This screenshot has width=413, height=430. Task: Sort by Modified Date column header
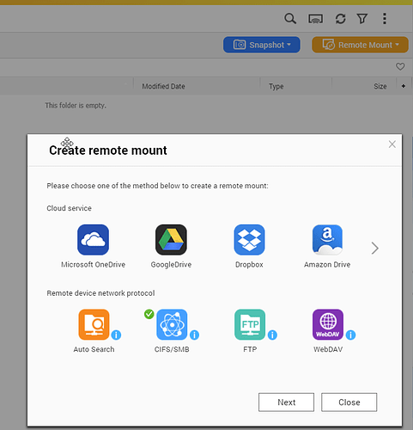tap(163, 86)
